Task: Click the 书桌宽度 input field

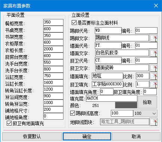Action: tap(53, 29)
